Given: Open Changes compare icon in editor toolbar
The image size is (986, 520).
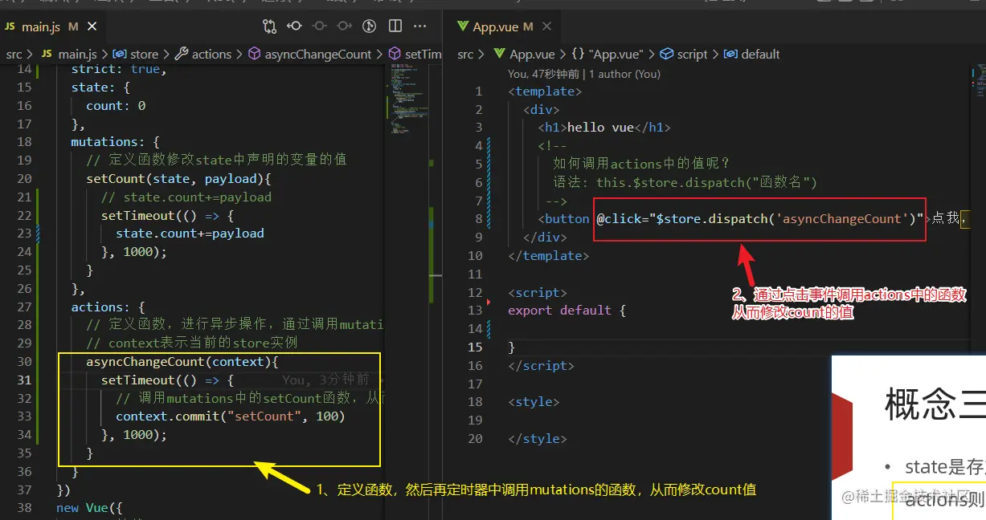Looking at the screenshot, I should coord(269,26).
